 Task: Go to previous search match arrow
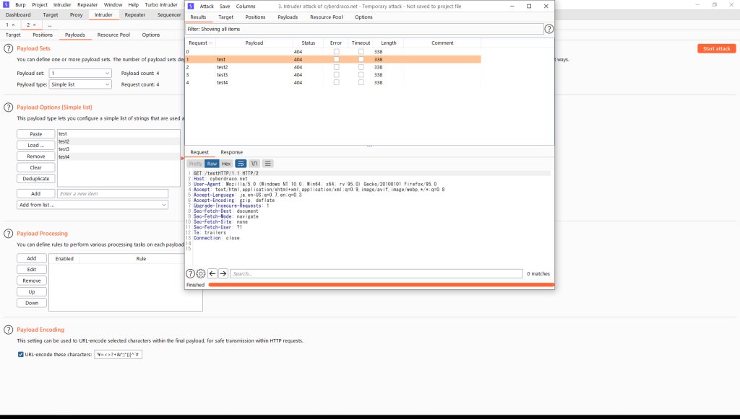click(x=212, y=274)
